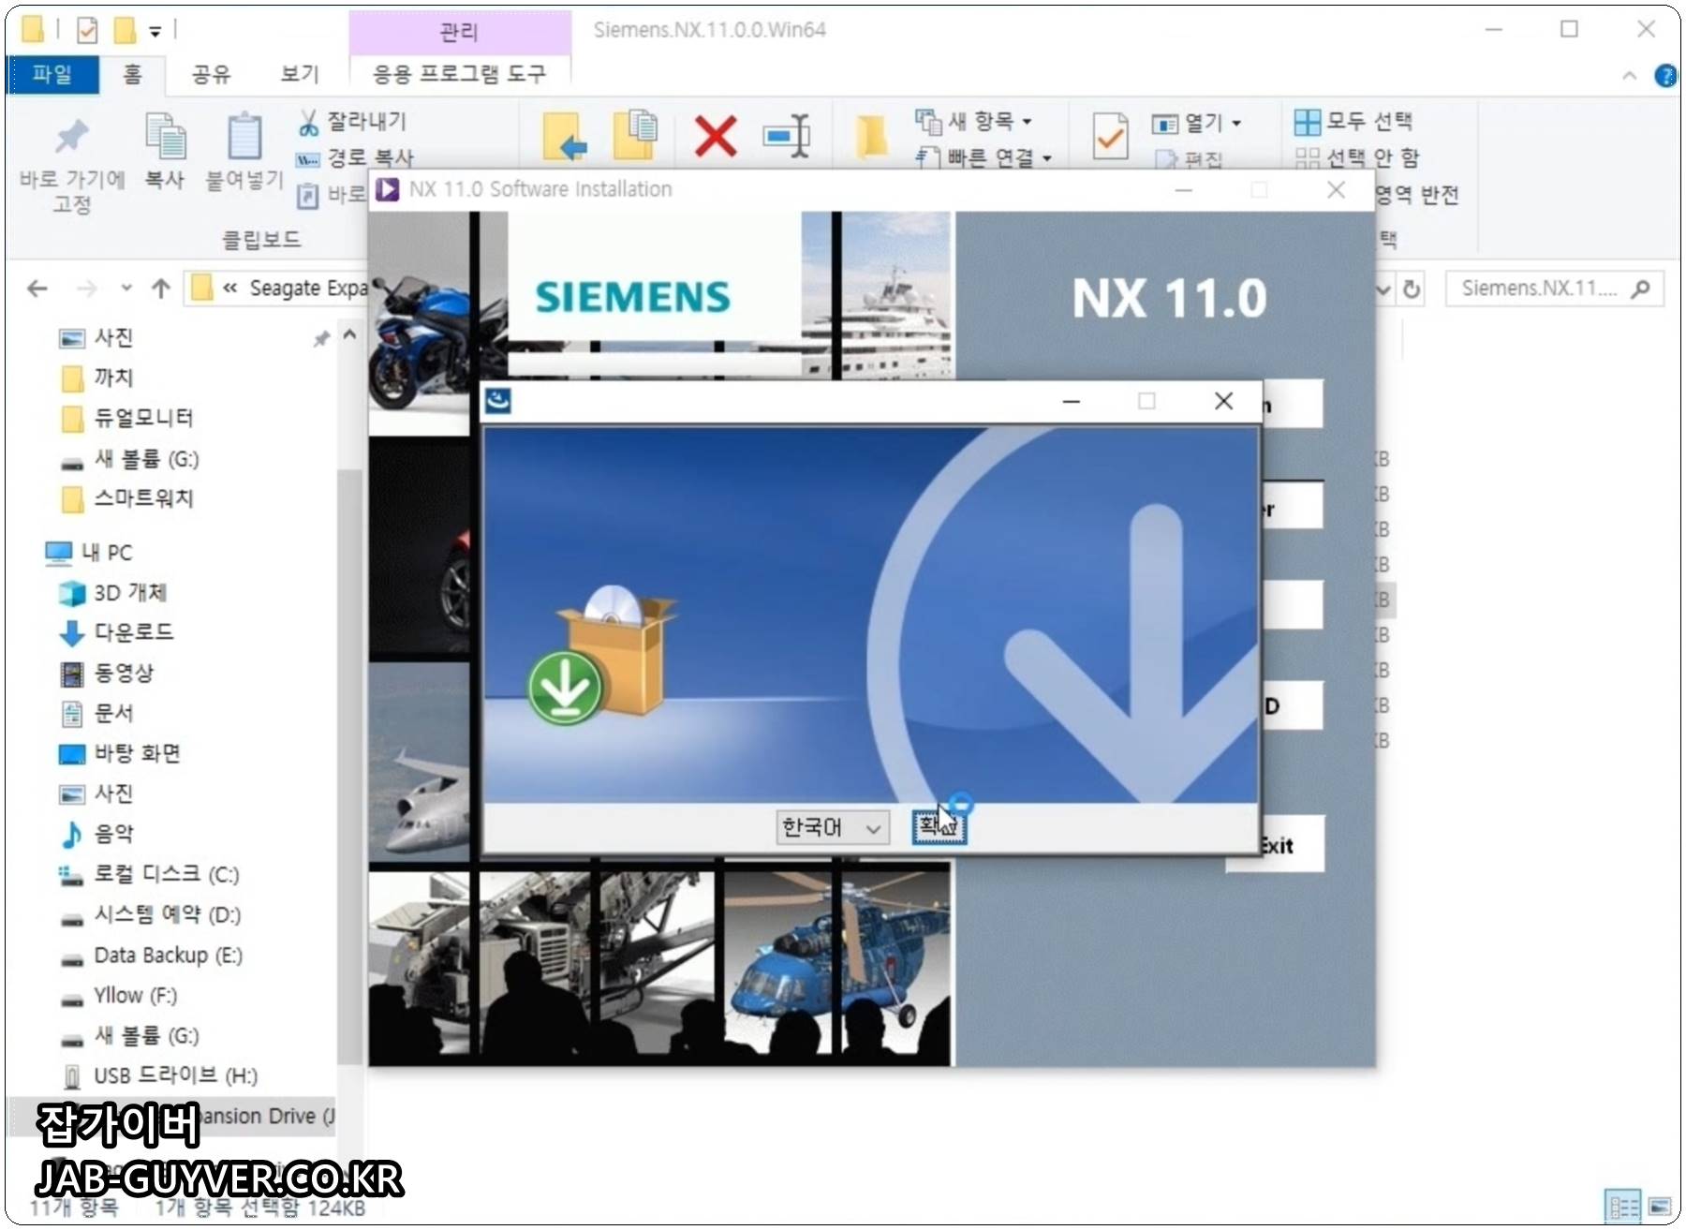The width and height of the screenshot is (1686, 1230).
Task: Open the 새 항목 dropdown
Action: [974, 121]
